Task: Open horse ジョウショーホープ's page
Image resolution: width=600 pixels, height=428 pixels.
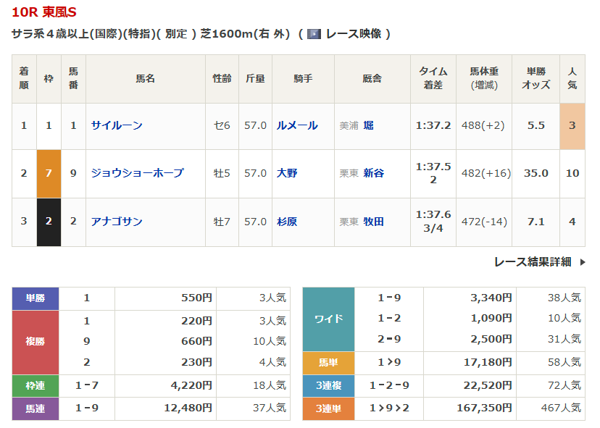Action: [x=137, y=173]
